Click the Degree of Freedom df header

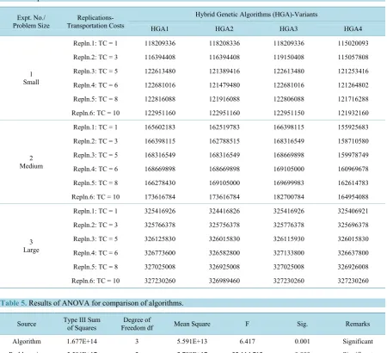click(137, 324)
